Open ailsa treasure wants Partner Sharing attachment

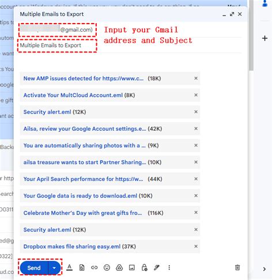pos(85,162)
